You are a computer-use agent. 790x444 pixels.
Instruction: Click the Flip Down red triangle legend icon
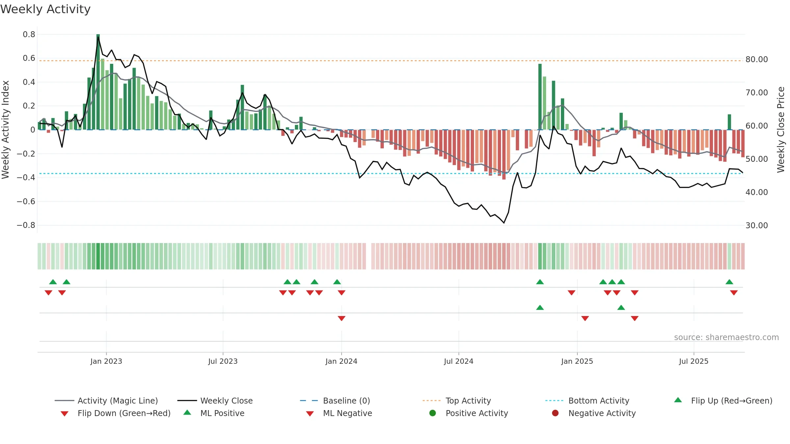coord(65,414)
